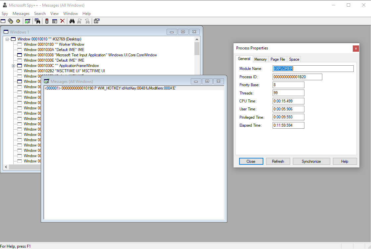The width and height of the screenshot is (371, 249).
Task: Close the Messages (All Windows) child window
Action: (219, 81)
